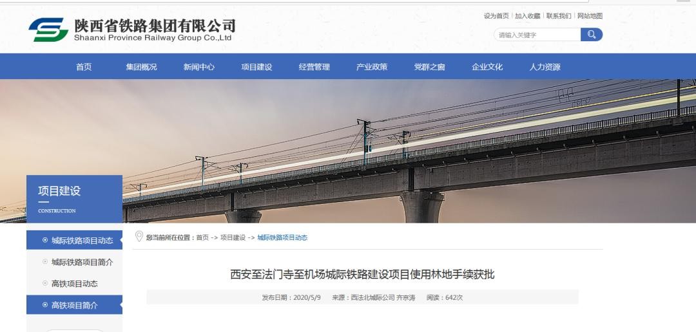Click 项目建设 in the breadcrumb path
The image size is (696, 332).
(x=233, y=237)
